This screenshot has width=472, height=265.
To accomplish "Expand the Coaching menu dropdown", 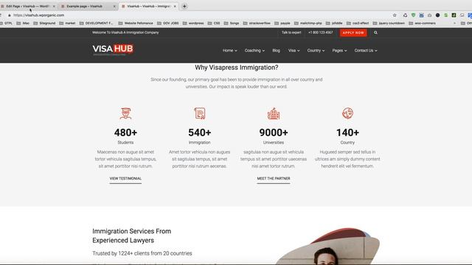I will coord(254,51).
